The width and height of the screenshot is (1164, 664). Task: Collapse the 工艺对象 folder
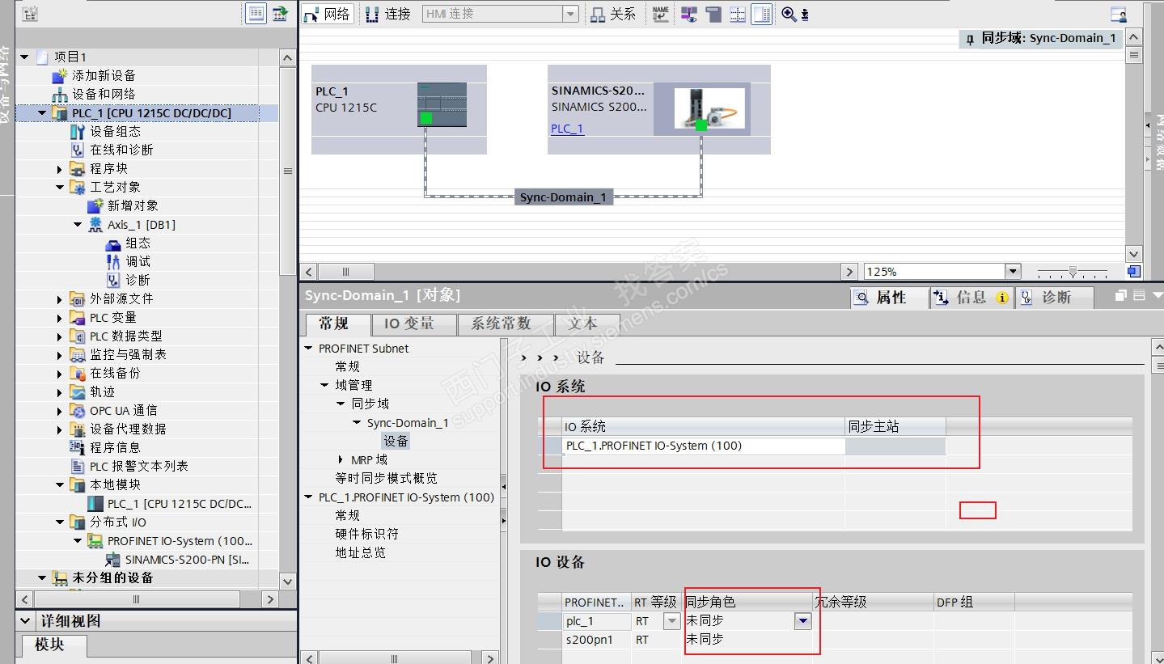(x=60, y=188)
